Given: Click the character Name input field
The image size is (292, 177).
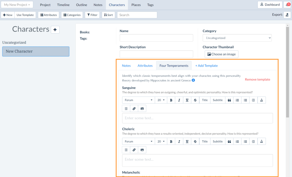Looking at the screenshot, I should point(156,38).
